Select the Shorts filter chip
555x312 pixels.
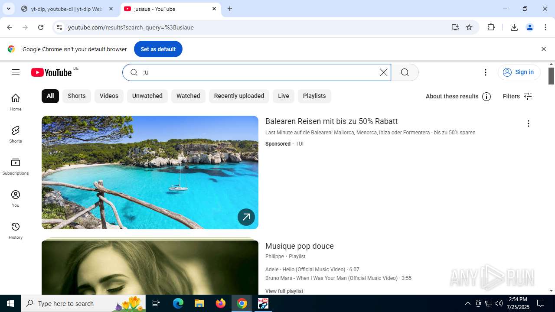77,96
